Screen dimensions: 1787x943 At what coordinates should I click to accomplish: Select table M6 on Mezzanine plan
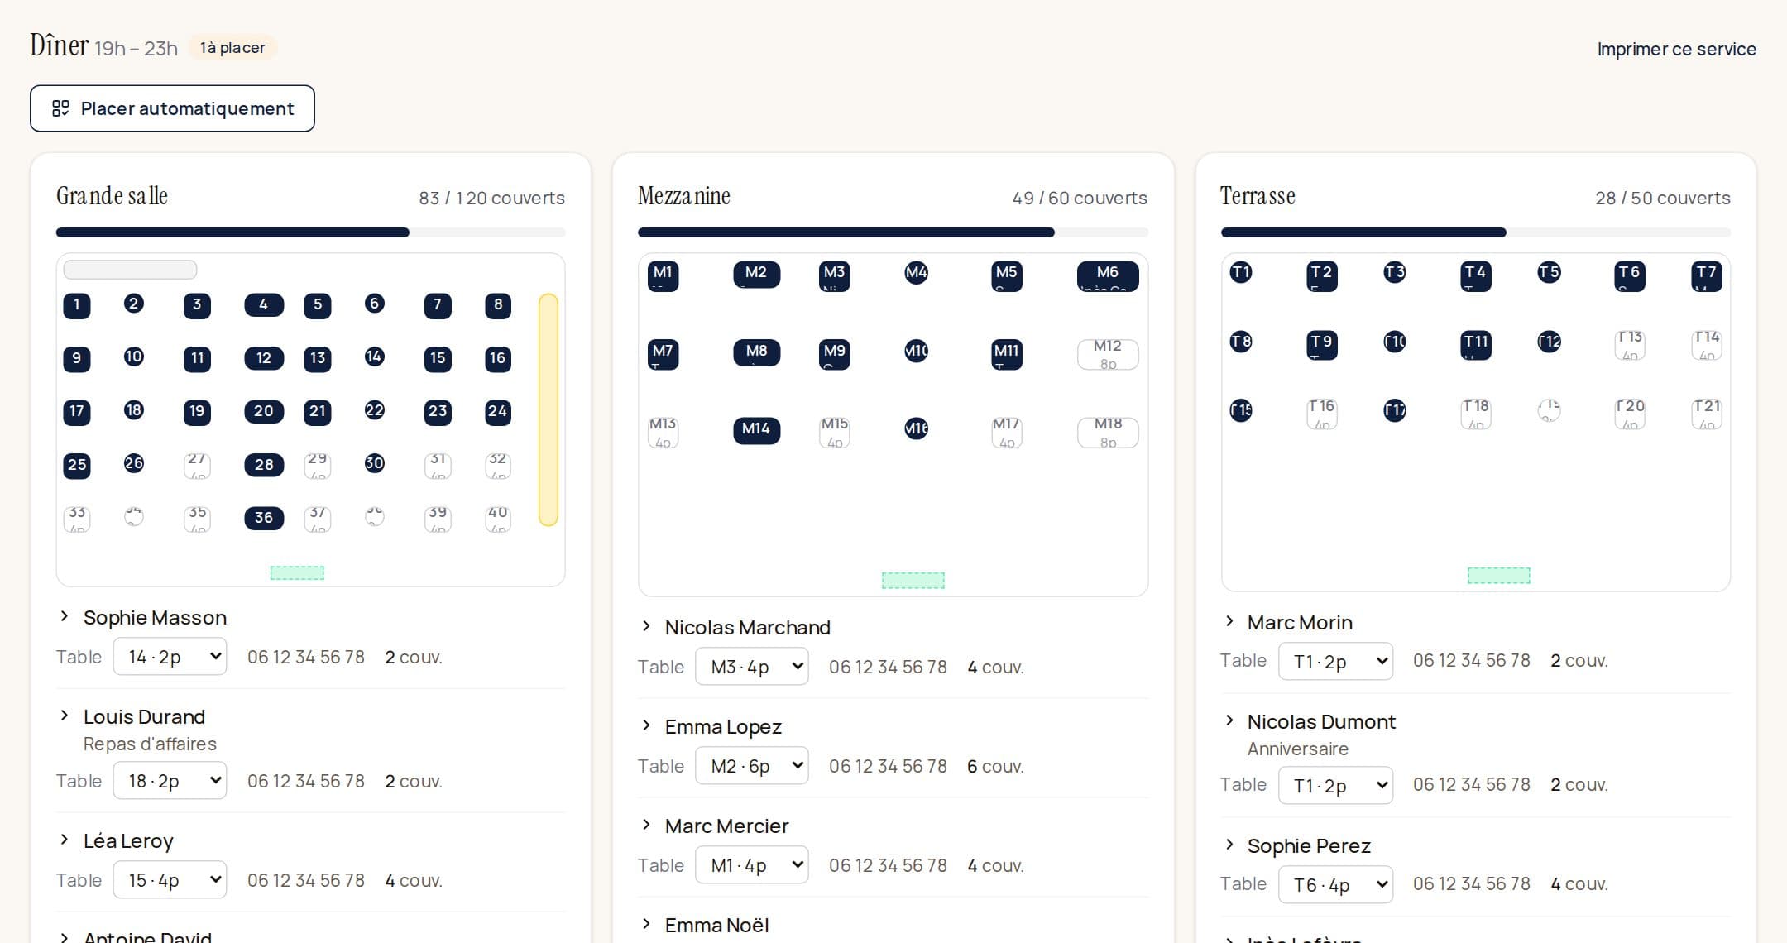coord(1108,276)
